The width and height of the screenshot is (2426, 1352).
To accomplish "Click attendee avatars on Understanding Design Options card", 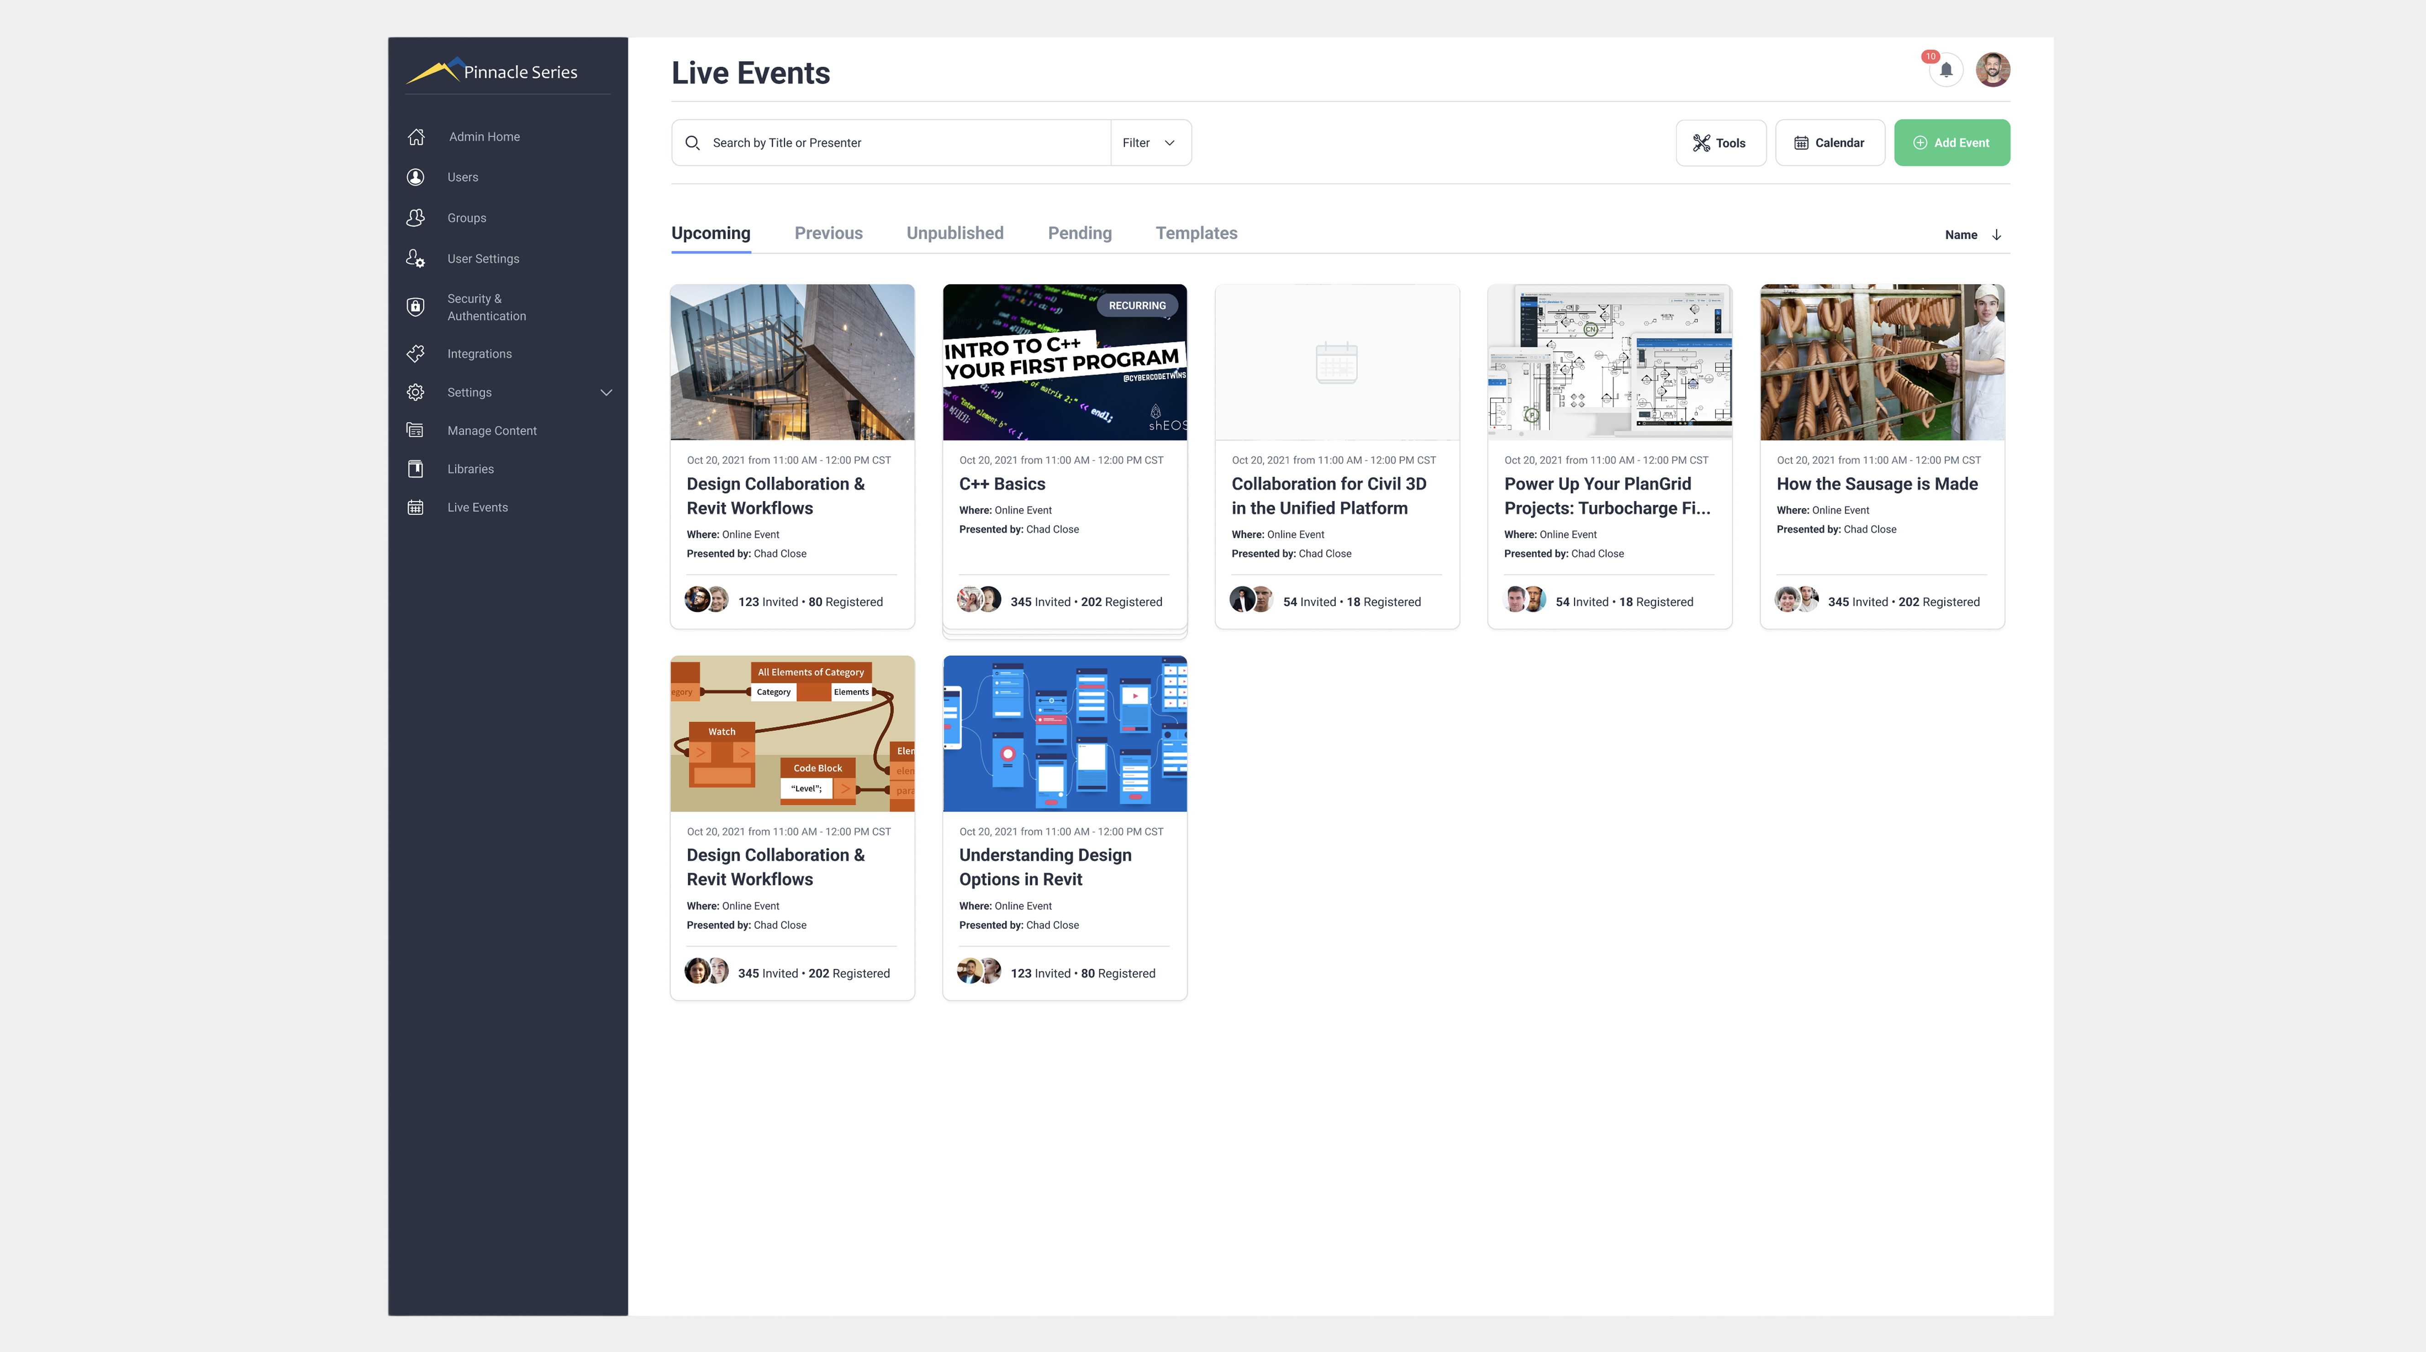I will (x=980, y=971).
